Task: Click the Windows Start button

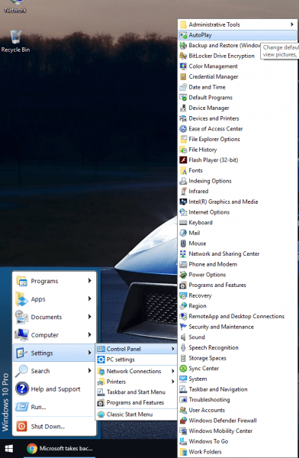Action: pyautogui.click(x=9, y=448)
